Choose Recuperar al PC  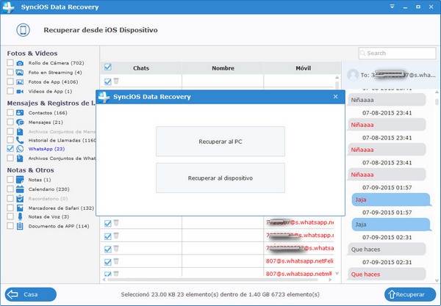[220, 141]
